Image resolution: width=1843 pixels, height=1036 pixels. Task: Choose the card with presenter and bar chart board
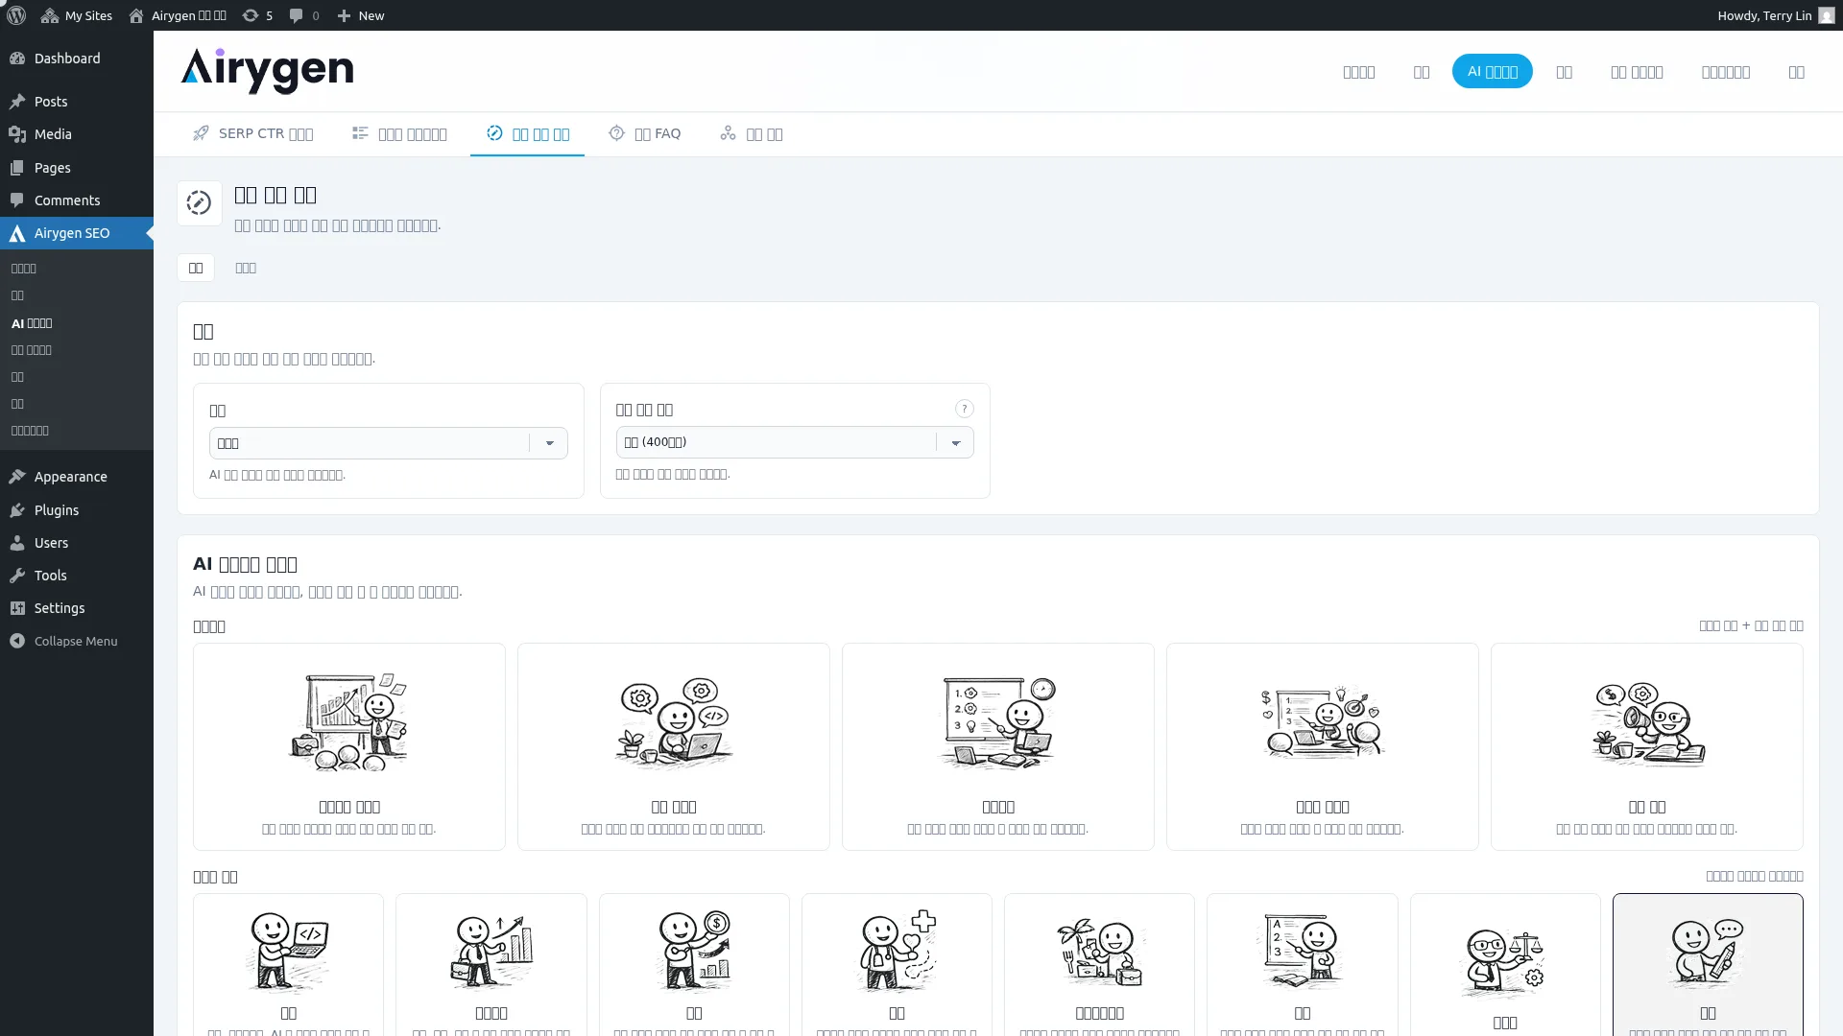click(349, 746)
